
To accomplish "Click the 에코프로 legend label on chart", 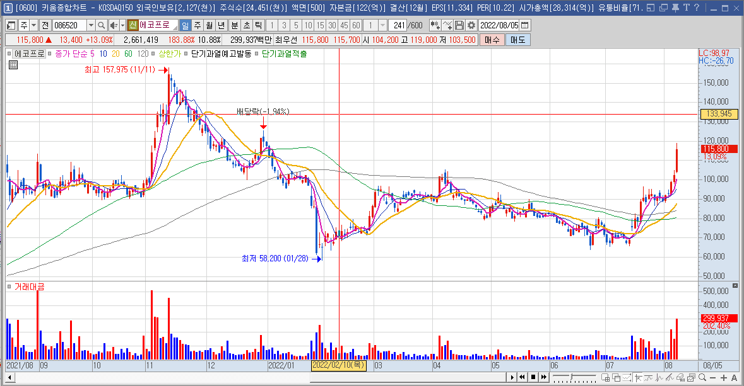I will click(30, 54).
